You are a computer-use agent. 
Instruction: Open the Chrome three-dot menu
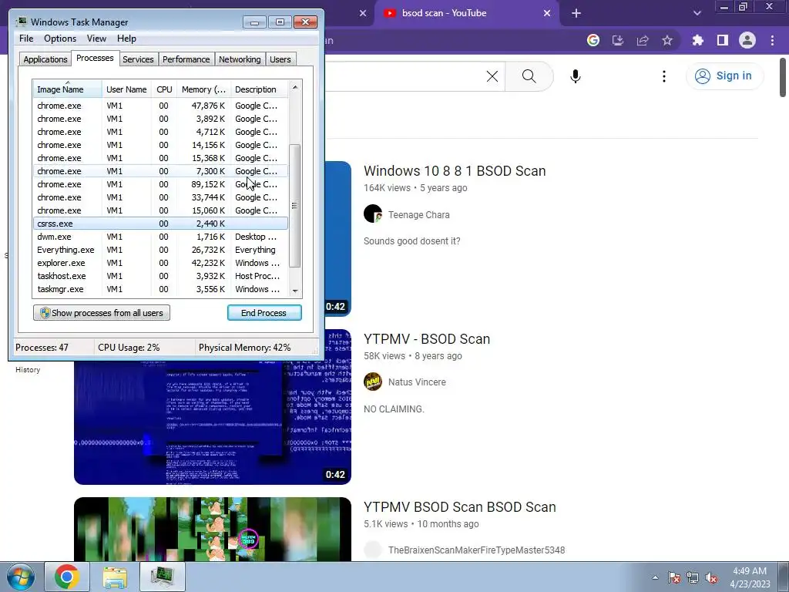pos(772,40)
